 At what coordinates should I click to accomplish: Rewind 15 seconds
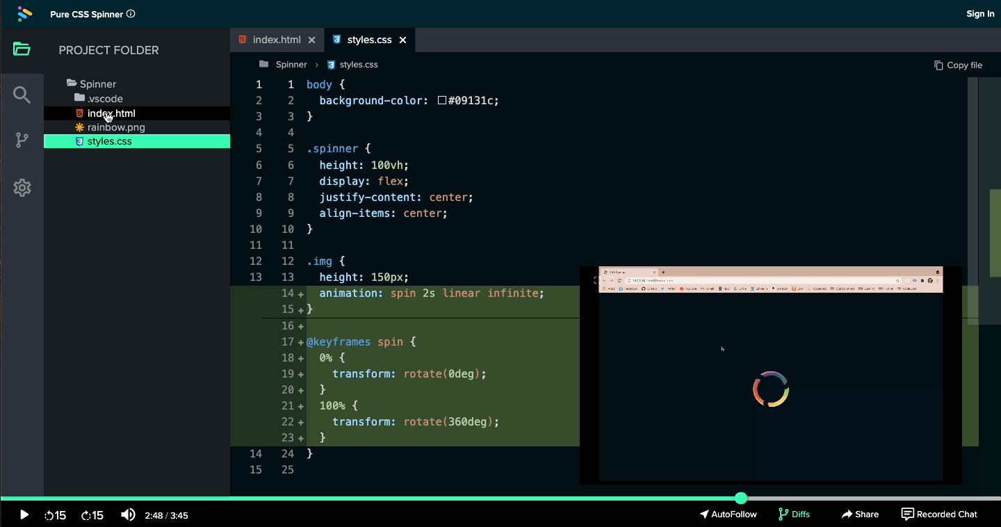[x=56, y=515]
